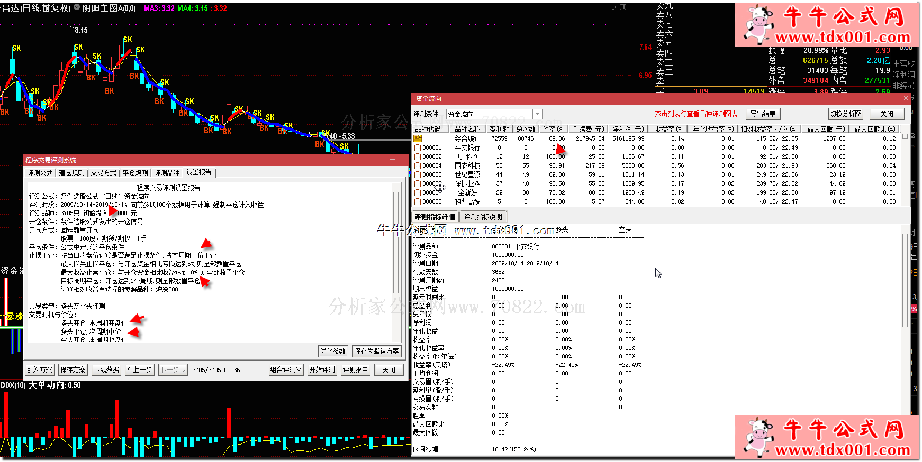The height and width of the screenshot is (462, 922).
Task: Sort by the 盈利数 column header
Action: pos(499,129)
